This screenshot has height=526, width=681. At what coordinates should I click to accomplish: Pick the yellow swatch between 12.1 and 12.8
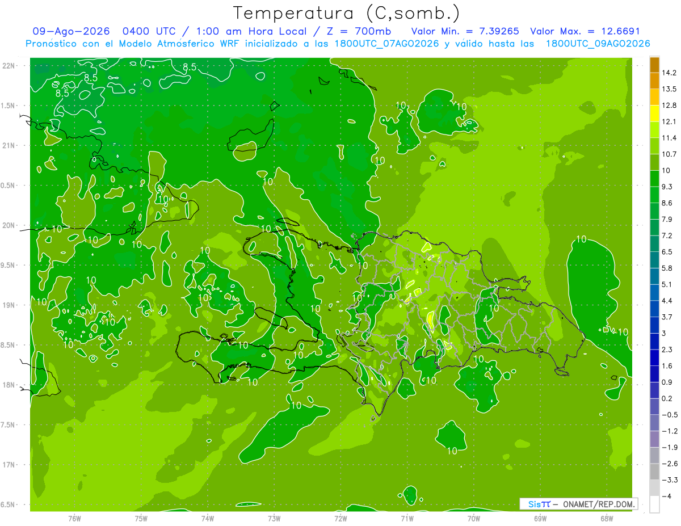(654, 113)
